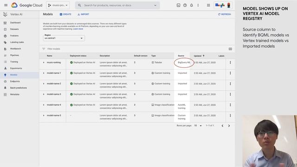Screen dimensions: 297x167
Task: Open the model-name-1 model link
Action: (x=54, y=73)
